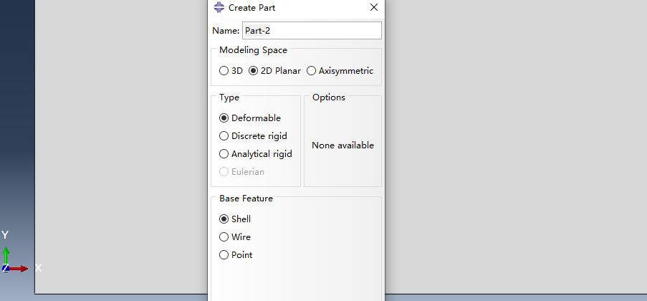Image resolution: width=647 pixels, height=301 pixels.
Task: Click the red X axis arrow of triad
Action: pos(18,269)
